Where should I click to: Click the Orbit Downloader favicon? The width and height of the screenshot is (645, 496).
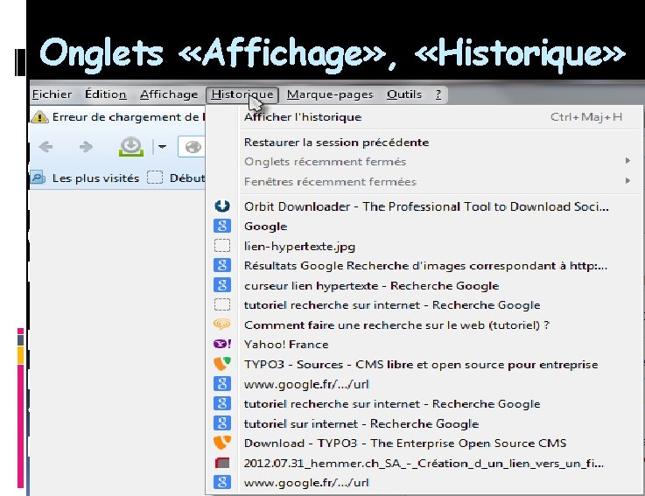pos(222,206)
